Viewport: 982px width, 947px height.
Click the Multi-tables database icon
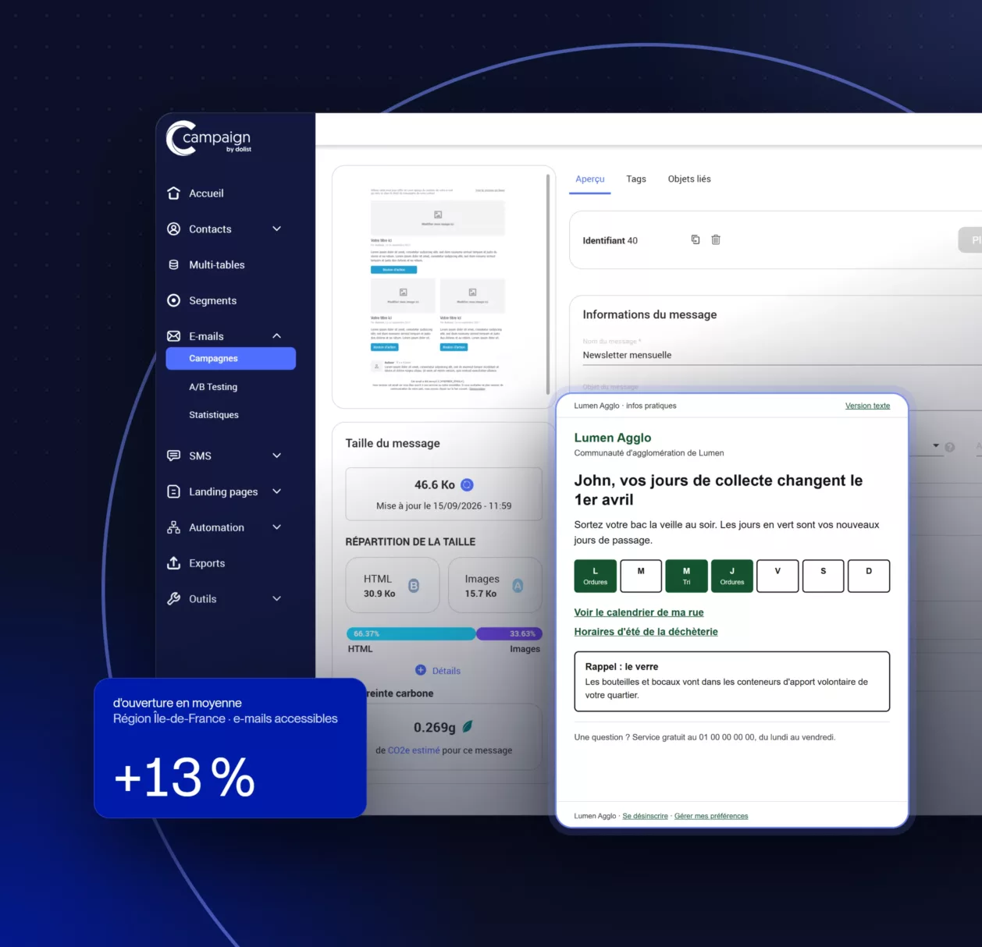point(173,264)
